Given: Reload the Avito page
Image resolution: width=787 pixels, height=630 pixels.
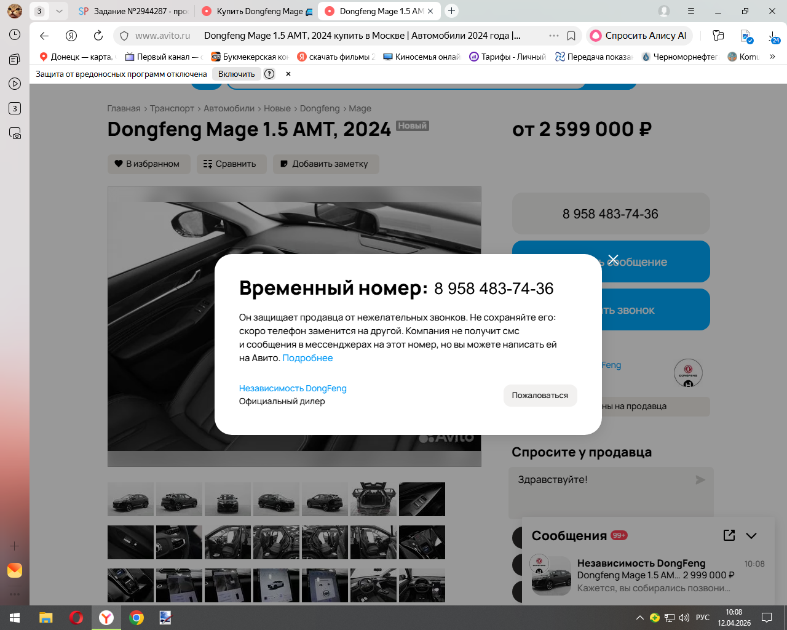Looking at the screenshot, I should (x=98, y=36).
